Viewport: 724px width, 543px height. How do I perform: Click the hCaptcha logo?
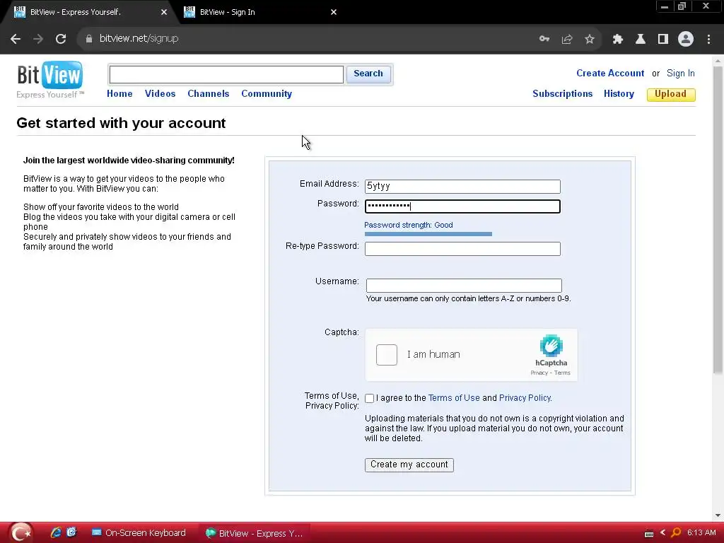click(551, 346)
